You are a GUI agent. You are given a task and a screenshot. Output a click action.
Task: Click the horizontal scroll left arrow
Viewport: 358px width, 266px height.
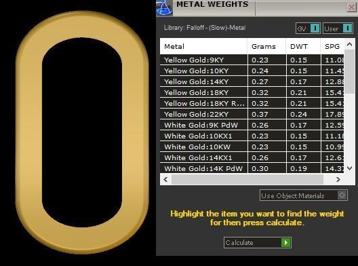165,180
